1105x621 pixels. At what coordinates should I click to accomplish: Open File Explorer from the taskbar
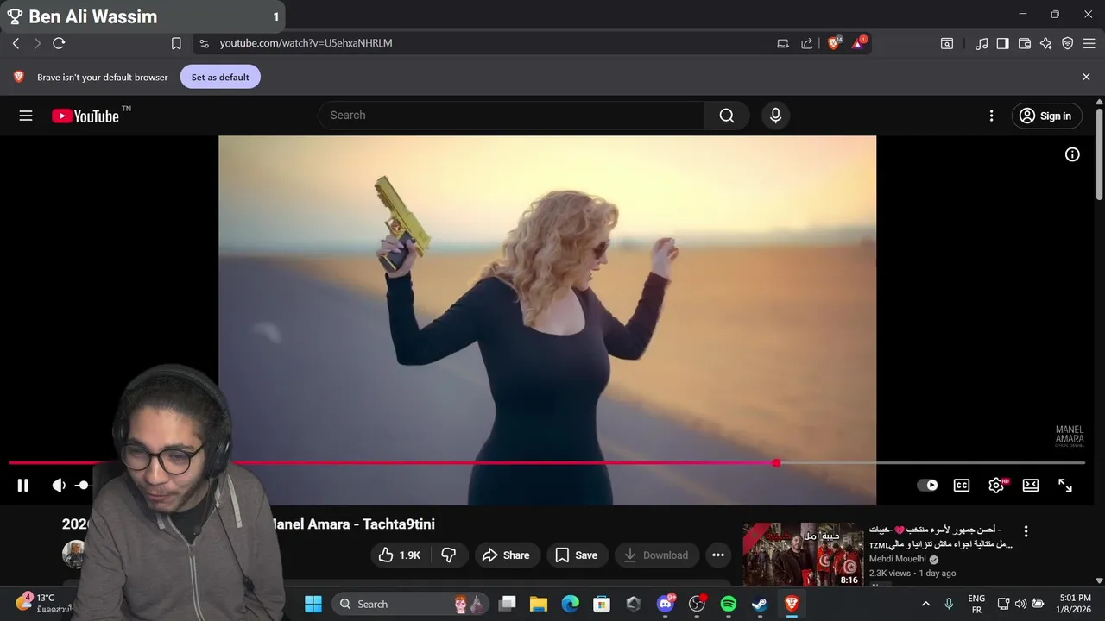(x=539, y=604)
